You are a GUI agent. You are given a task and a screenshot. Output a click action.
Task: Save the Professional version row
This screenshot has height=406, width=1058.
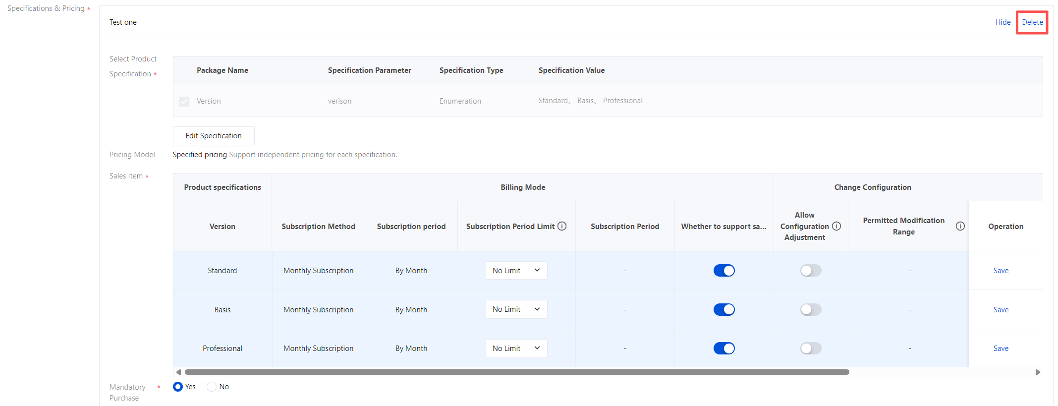1001,348
